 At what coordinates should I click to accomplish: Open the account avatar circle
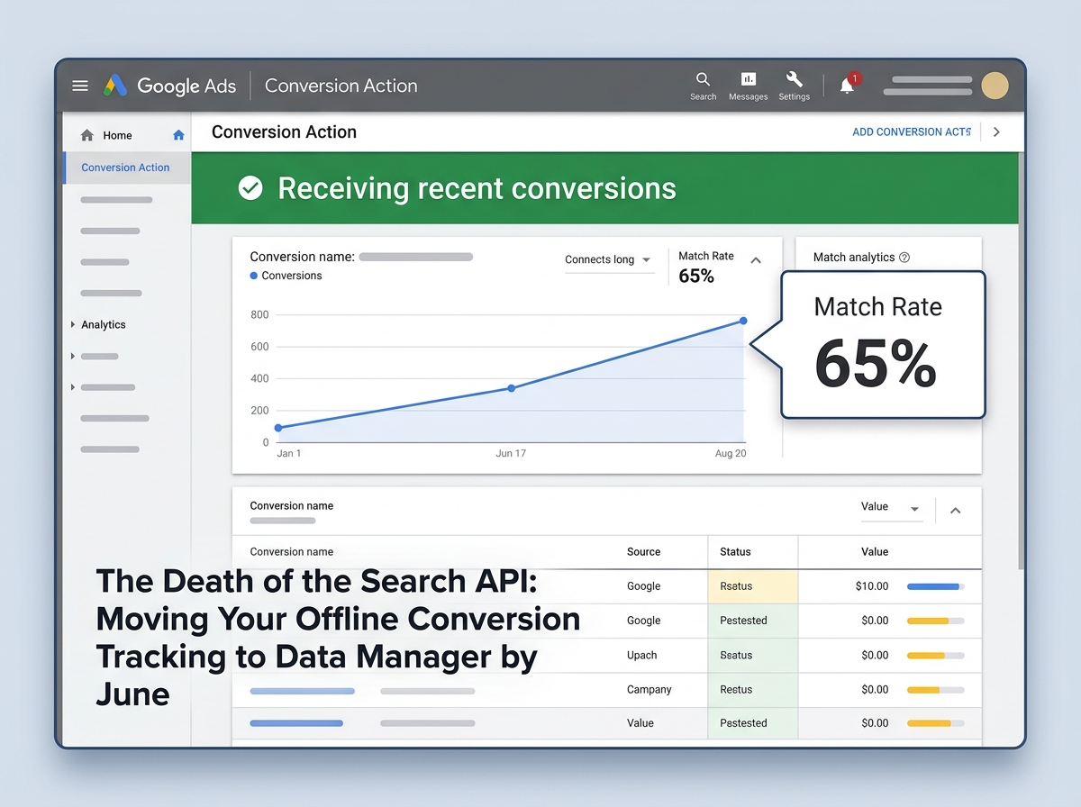click(x=995, y=86)
